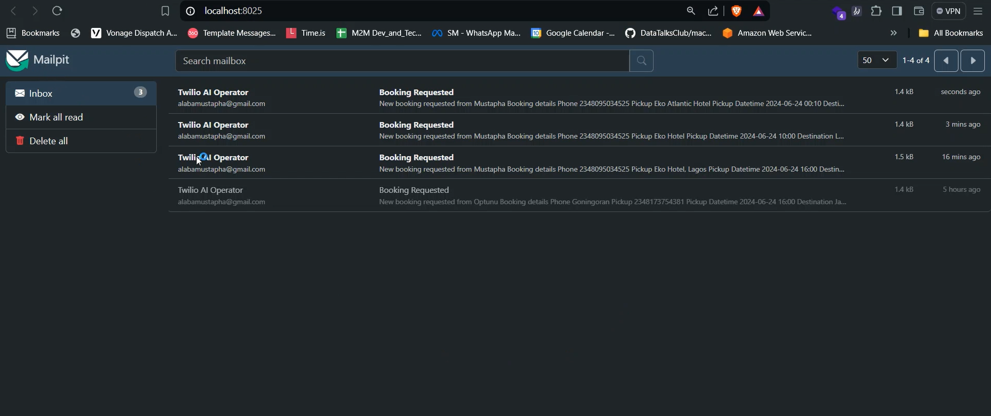Open the Brave Wallet icon
Image resolution: width=991 pixels, height=416 pixels.
(x=919, y=11)
